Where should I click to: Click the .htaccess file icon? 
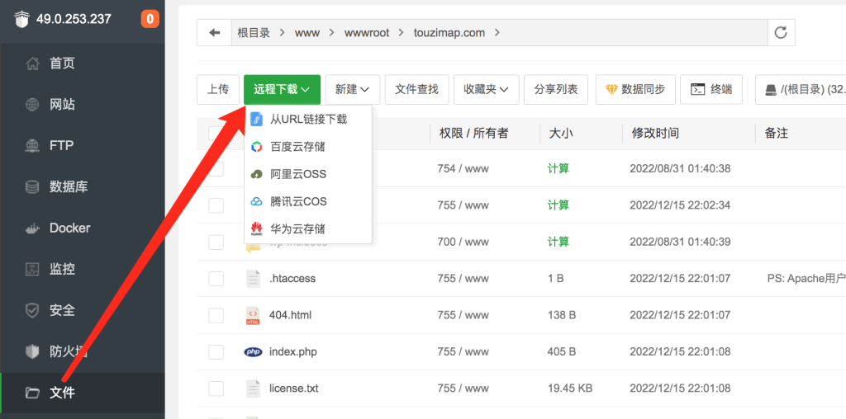click(x=253, y=279)
